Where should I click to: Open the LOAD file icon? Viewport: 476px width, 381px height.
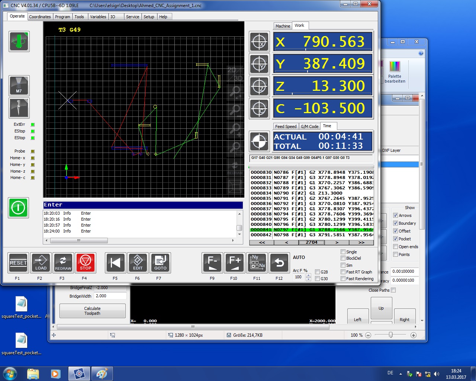coord(41,263)
